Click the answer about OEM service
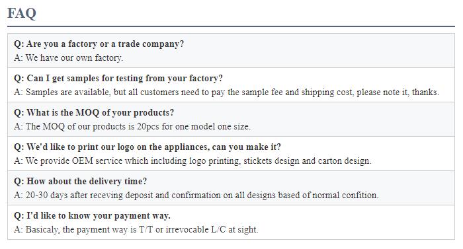Image resolution: width=463 pixels, height=249 pixels. coord(192,160)
